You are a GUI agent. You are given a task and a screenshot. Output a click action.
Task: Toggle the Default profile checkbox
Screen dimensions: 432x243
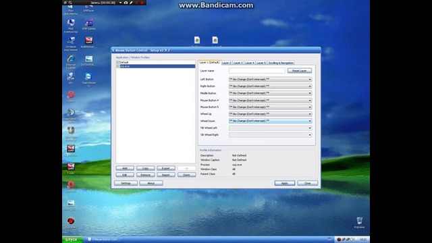(118, 63)
